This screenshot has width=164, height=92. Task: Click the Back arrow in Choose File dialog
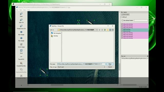(99, 30)
